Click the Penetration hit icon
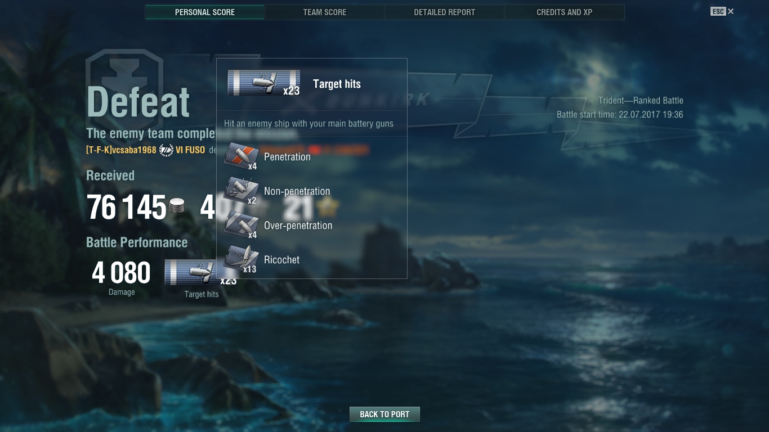This screenshot has width=769, height=432. click(241, 156)
